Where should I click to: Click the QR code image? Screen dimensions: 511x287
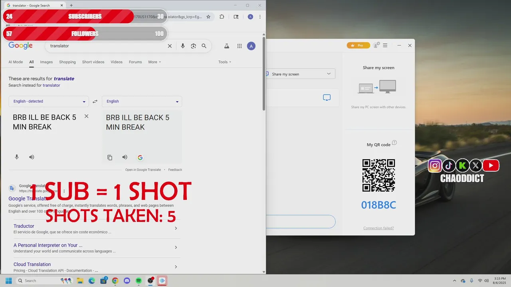point(378,175)
